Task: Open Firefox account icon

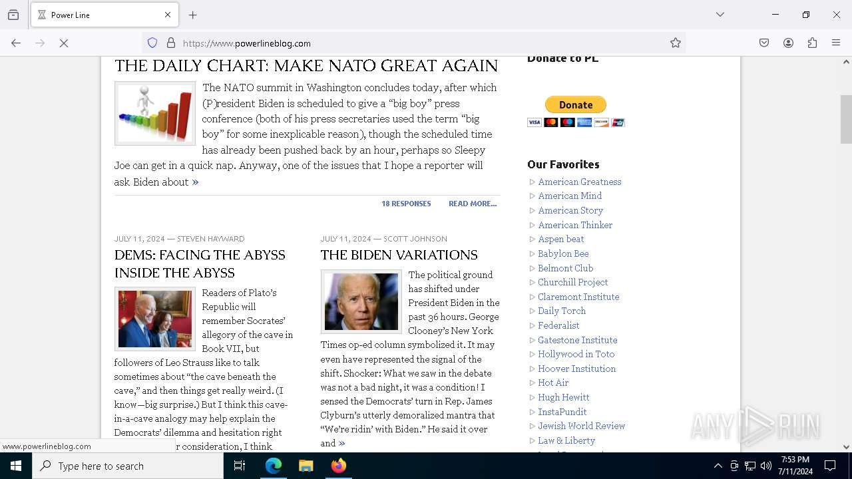Action: (788, 43)
